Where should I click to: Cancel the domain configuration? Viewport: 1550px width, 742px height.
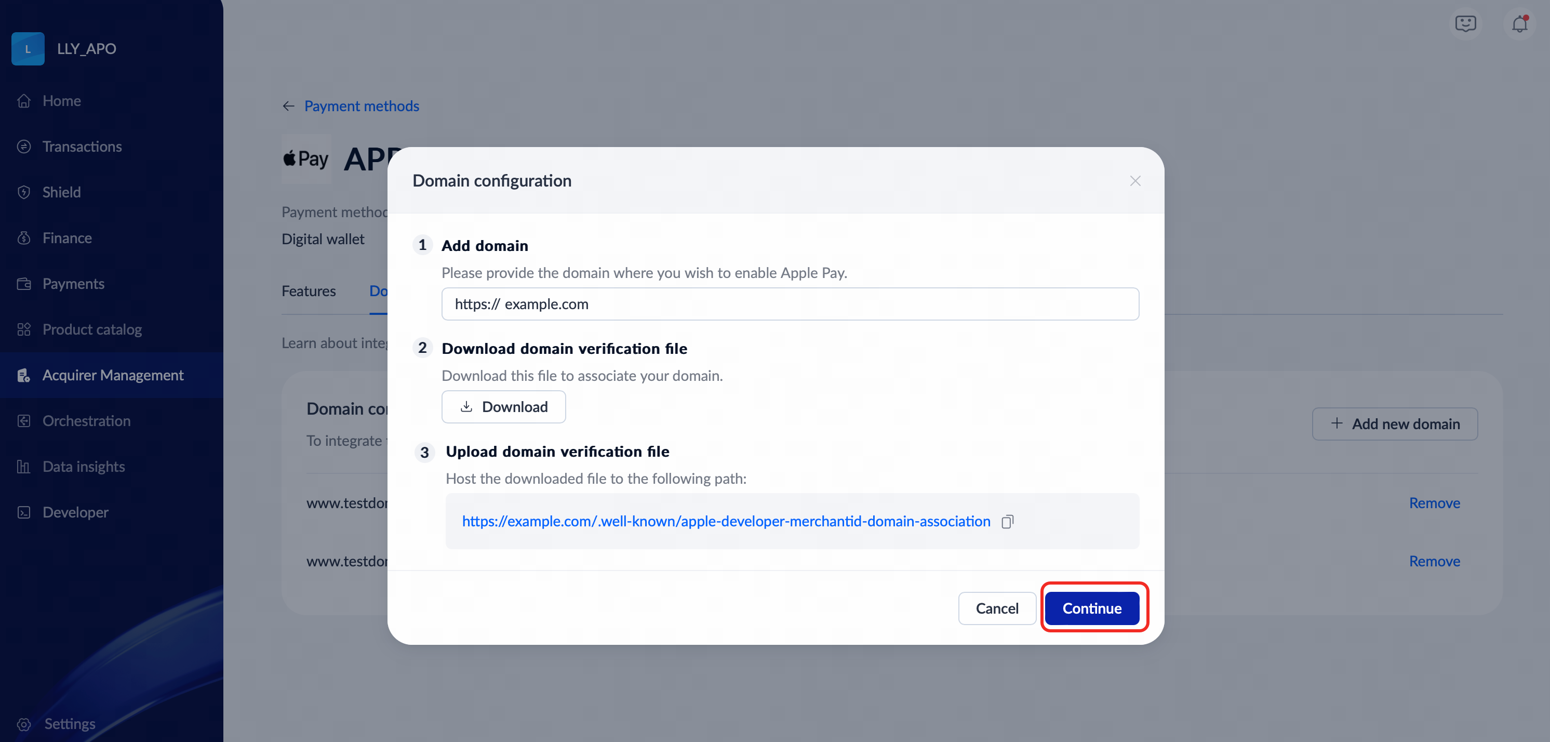(996, 608)
